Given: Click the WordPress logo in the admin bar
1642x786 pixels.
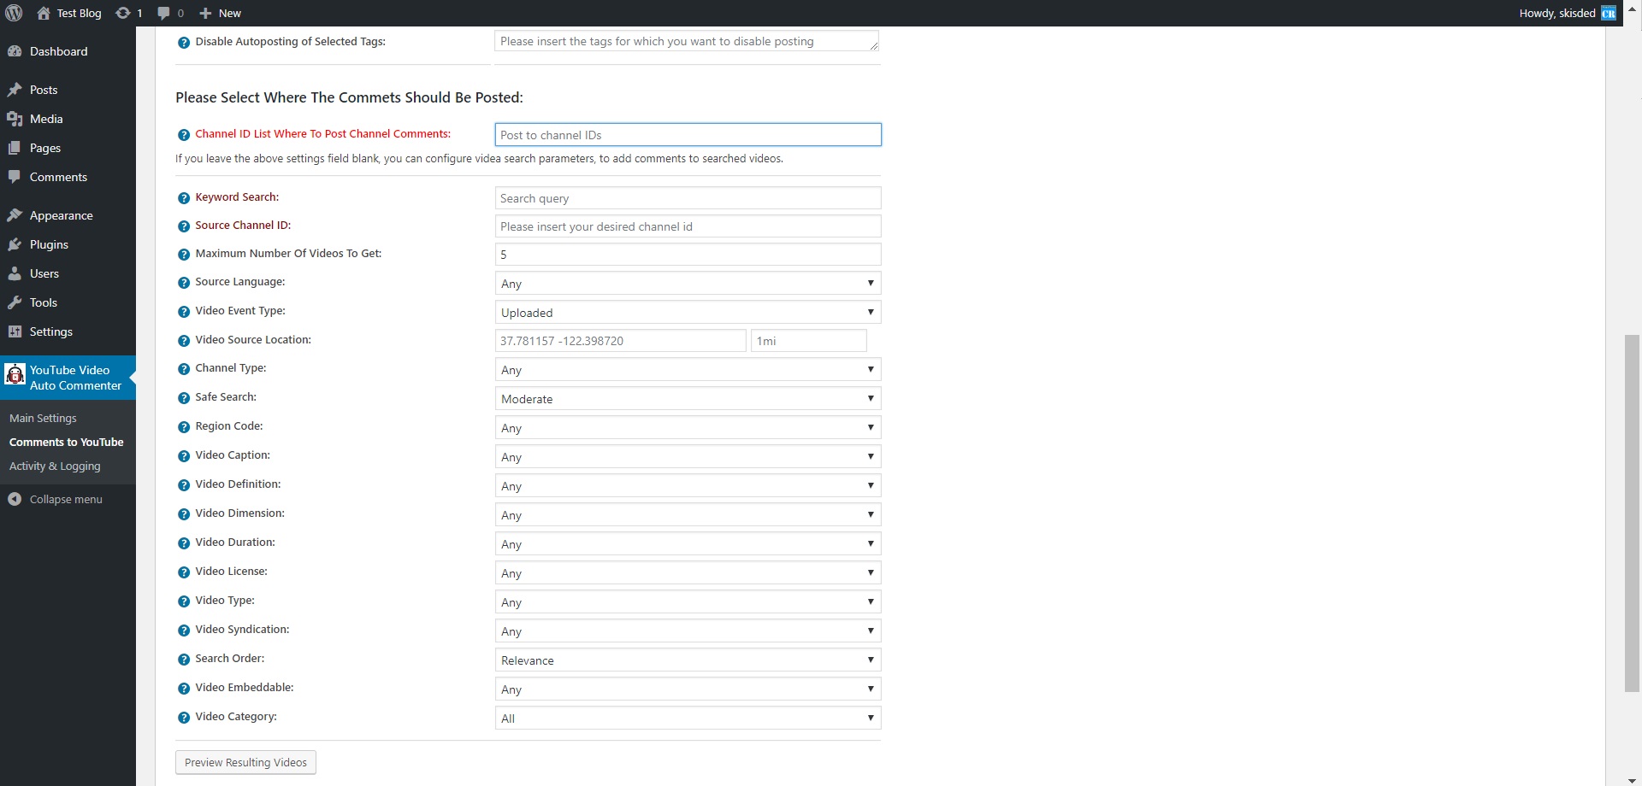Looking at the screenshot, I should (14, 13).
